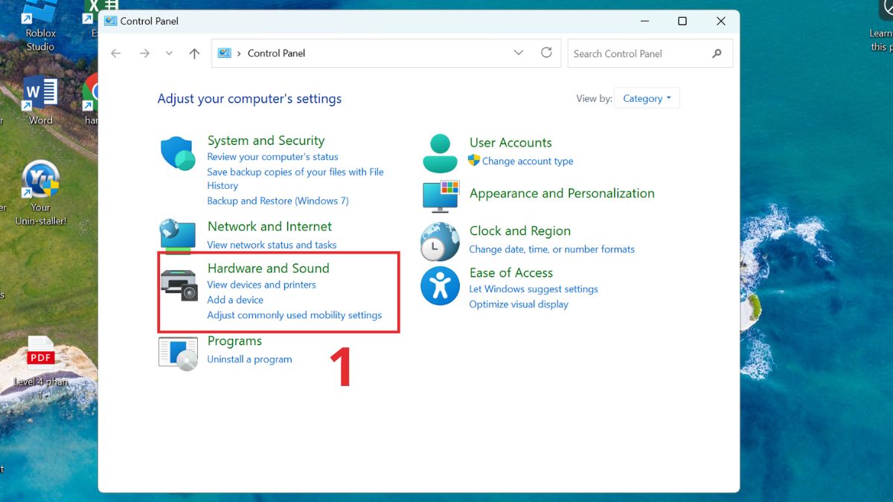The image size is (893, 502).
Task: Click Add a device link
Action: click(235, 300)
